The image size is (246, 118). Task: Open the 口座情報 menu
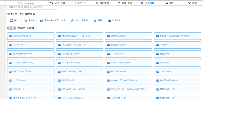[x=148, y=3]
